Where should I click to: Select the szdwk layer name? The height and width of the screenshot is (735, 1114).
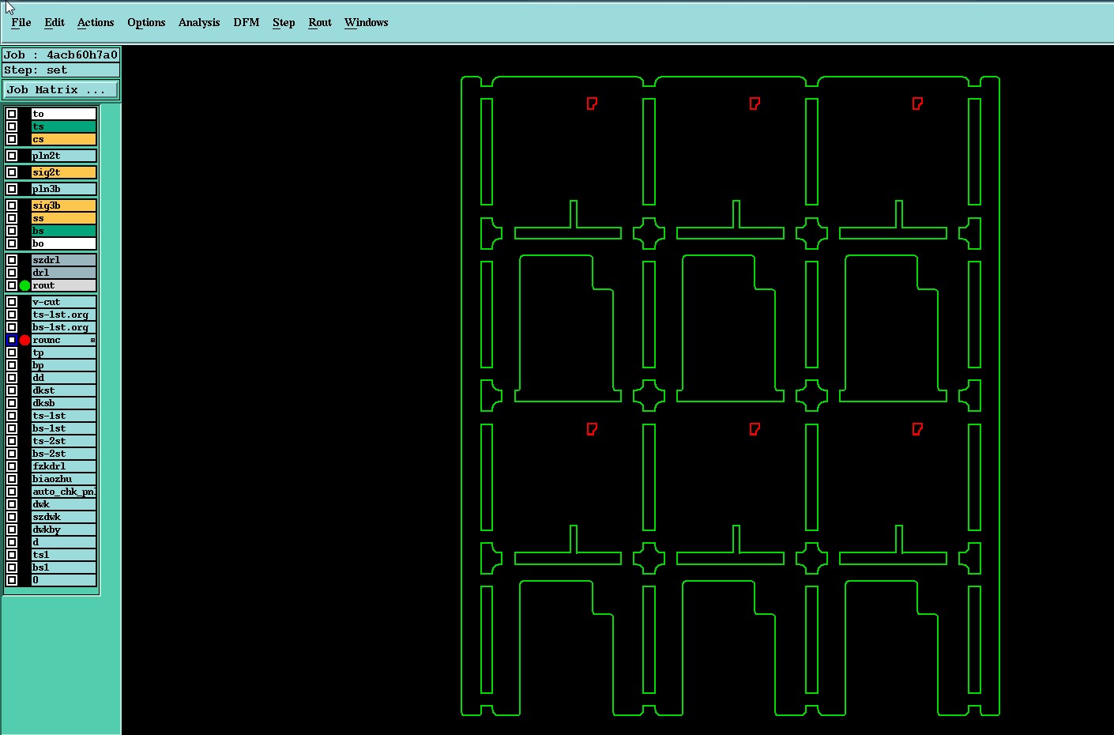[63, 517]
